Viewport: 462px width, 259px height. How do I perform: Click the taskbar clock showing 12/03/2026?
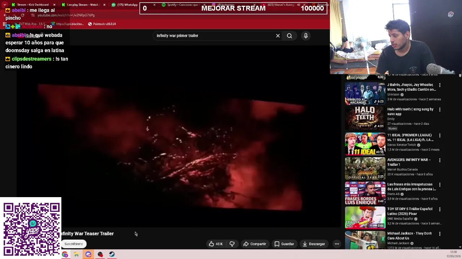pyautogui.click(x=453, y=254)
